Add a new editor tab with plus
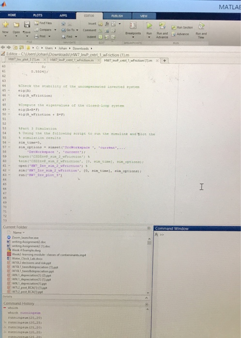Image resolution: width=241 pixels, height=338 pixels. coord(165,61)
